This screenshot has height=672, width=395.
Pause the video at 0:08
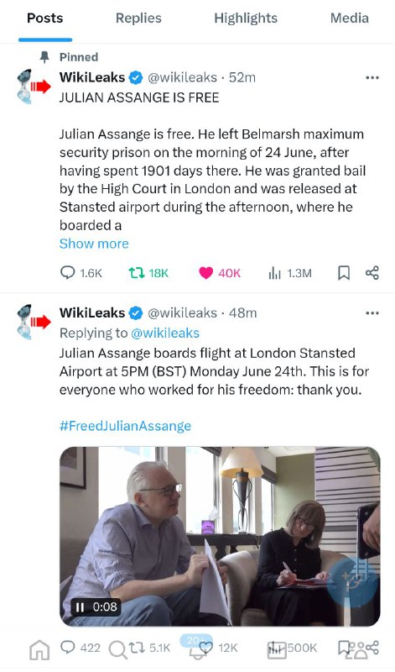(x=80, y=606)
